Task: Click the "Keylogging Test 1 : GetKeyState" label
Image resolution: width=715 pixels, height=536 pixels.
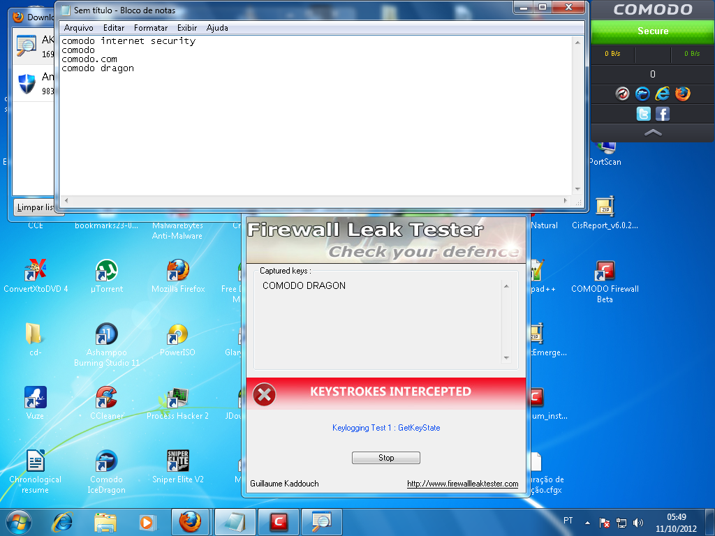Action: pyautogui.click(x=386, y=428)
